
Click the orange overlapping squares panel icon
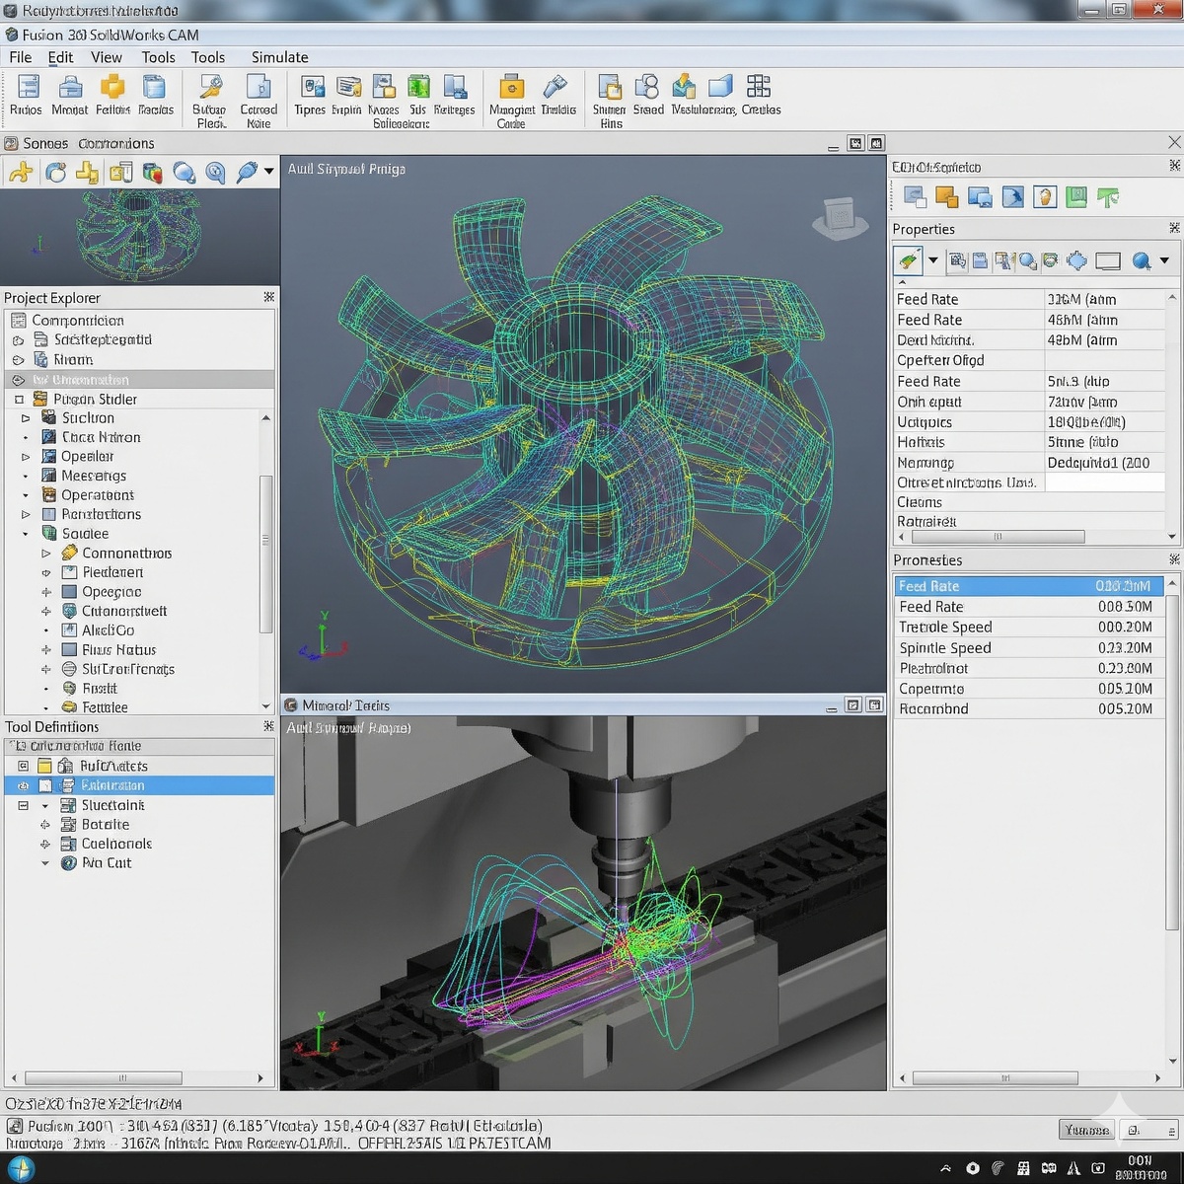(x=946, y=197)
